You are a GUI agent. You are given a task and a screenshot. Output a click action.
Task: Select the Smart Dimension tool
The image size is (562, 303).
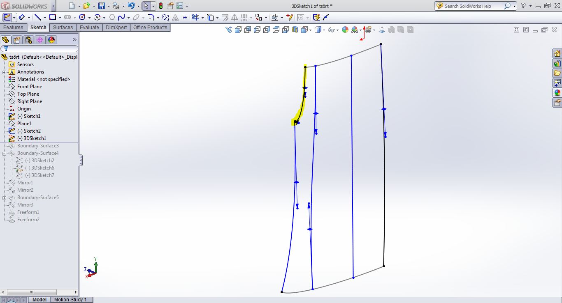22,17
